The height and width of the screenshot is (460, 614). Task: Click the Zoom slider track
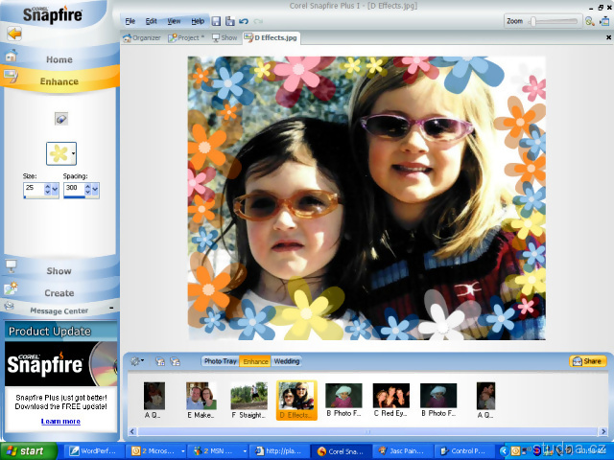pyautogui.click(x=555, y=20)
